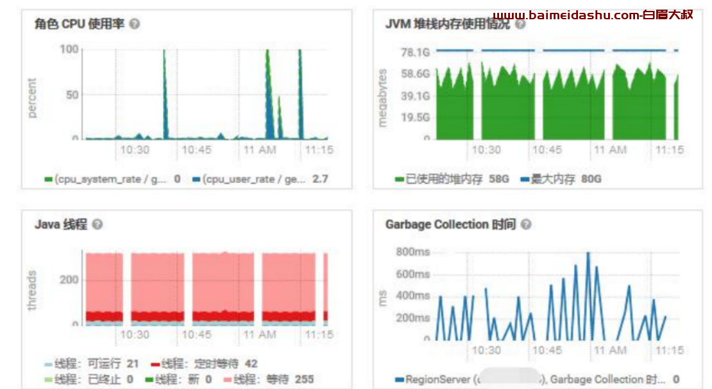Screen dimensions: 712x389
Task: Click the 100 percent axis label in CPU chart
Action: pos(69,49)
